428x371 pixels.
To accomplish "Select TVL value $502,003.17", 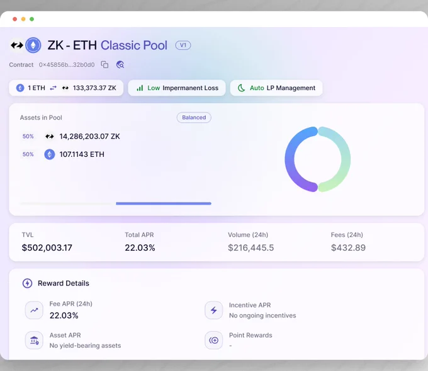I will [x=47, y=248].
